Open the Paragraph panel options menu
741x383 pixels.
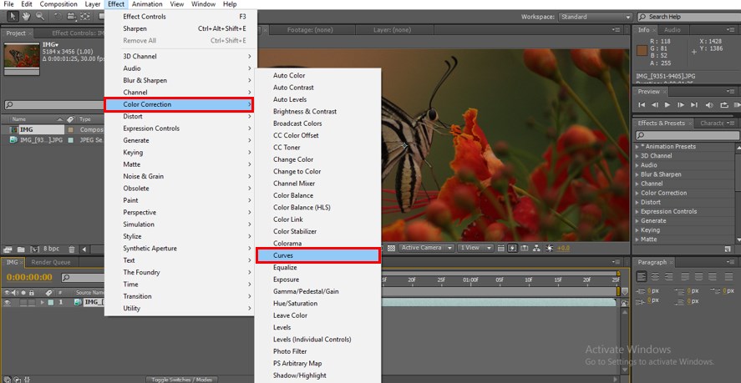click(732, 262)
